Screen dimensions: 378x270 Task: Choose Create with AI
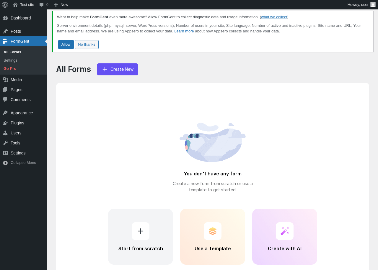click(285, 237)
